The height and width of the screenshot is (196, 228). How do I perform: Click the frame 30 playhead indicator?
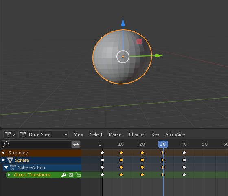(x=163, y=144)
